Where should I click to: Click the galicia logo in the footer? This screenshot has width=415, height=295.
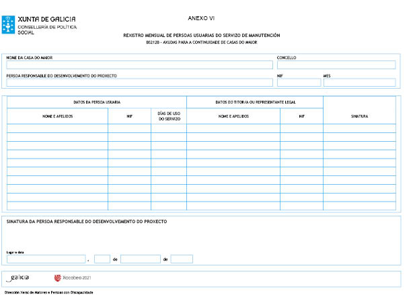coord(17,278)
